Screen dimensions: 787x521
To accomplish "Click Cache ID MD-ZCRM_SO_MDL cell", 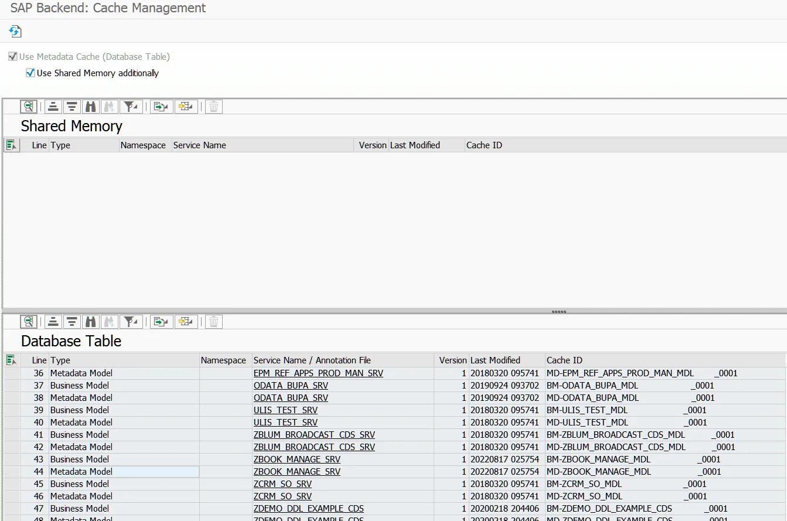I will tap(666, 496).
